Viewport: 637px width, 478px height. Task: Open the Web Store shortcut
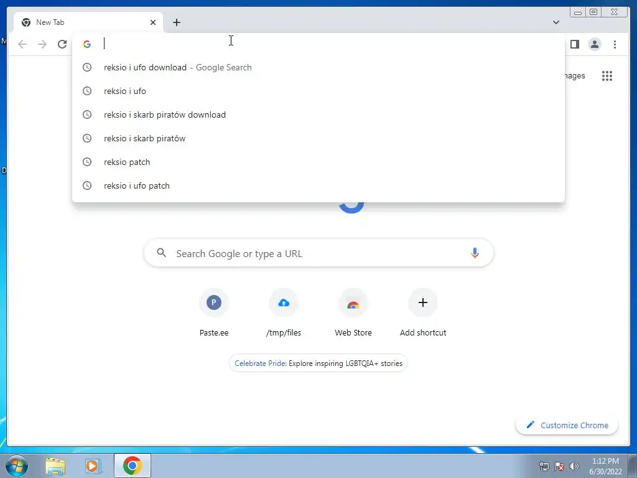pyautogui.click(x=353, y=312)
